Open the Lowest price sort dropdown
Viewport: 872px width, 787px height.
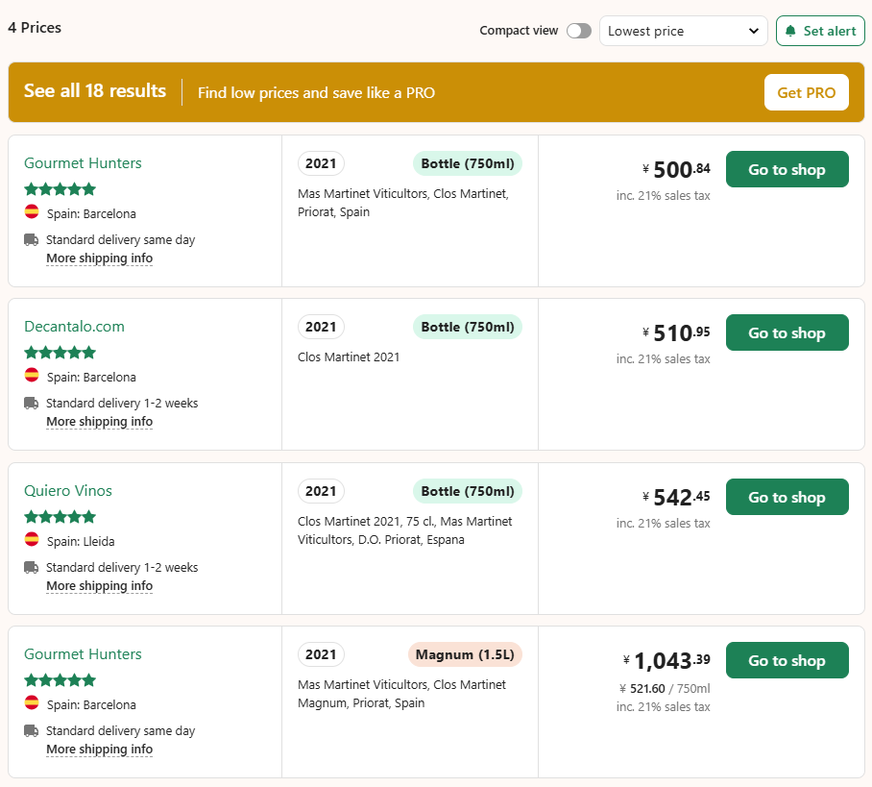pos(683,31)
